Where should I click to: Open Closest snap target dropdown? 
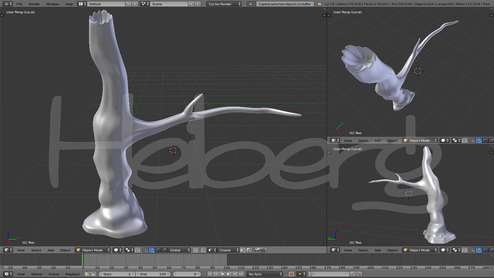228,250
